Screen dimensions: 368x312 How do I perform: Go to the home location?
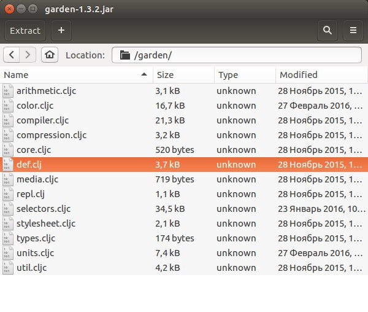coord(50,55)
